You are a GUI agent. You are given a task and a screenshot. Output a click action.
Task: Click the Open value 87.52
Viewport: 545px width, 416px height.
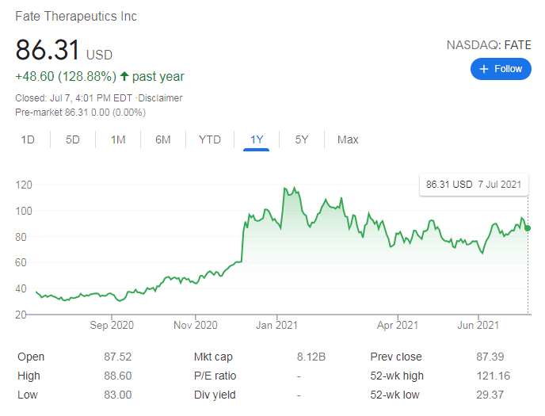point(118,357)
